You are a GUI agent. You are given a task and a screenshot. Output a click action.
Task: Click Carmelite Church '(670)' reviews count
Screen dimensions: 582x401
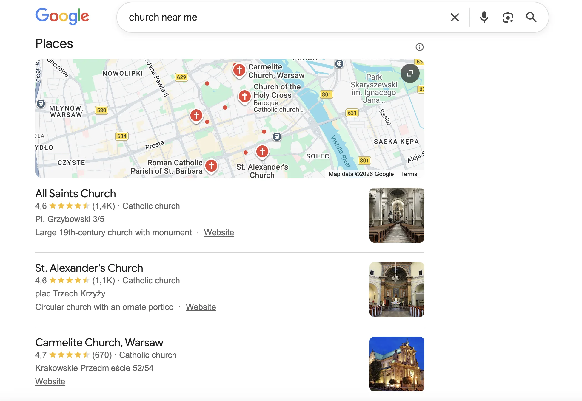102,355
